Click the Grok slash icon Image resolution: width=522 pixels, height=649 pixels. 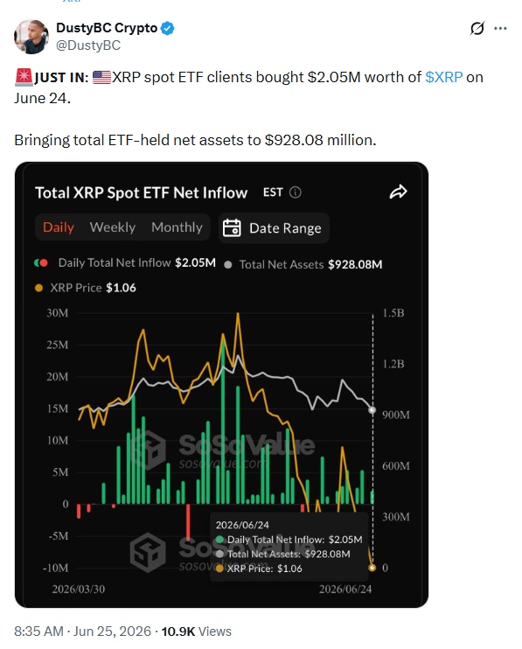tap(477, 29)
